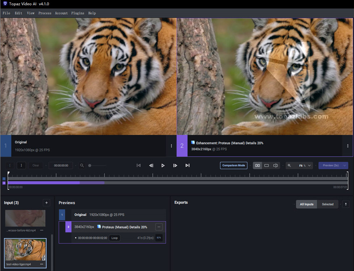
Task: Switch to side-by-side view layout
Action: coord(257,165)
